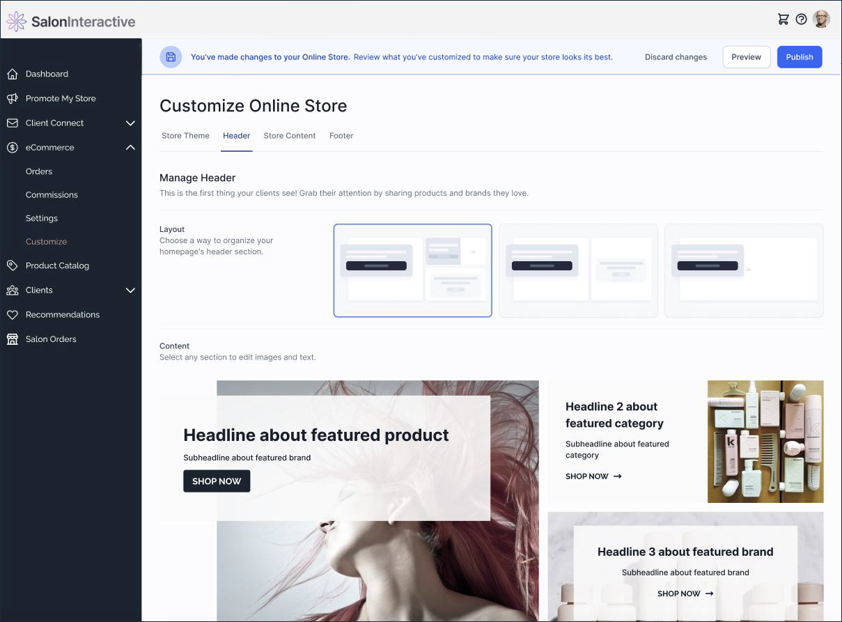842x622 pixels.
Task: Discard the unsaved store changes
Action: pos(676,57)
